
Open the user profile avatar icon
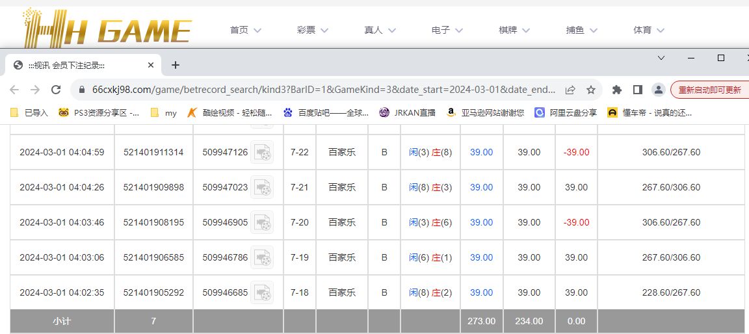(658, 90)
